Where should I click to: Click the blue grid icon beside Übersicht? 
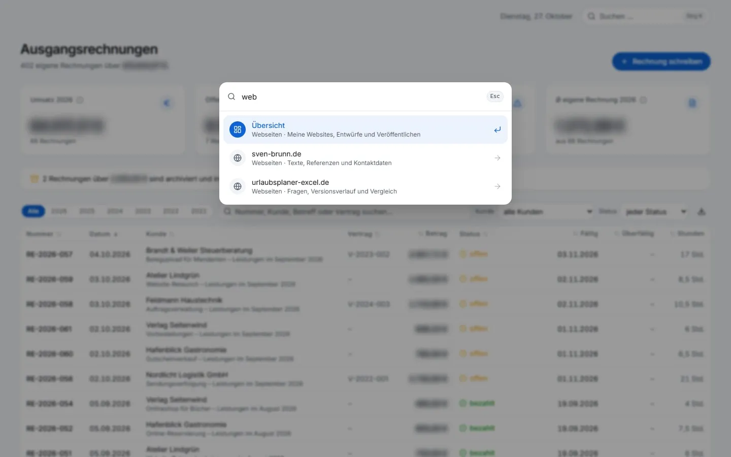point(238,129)
